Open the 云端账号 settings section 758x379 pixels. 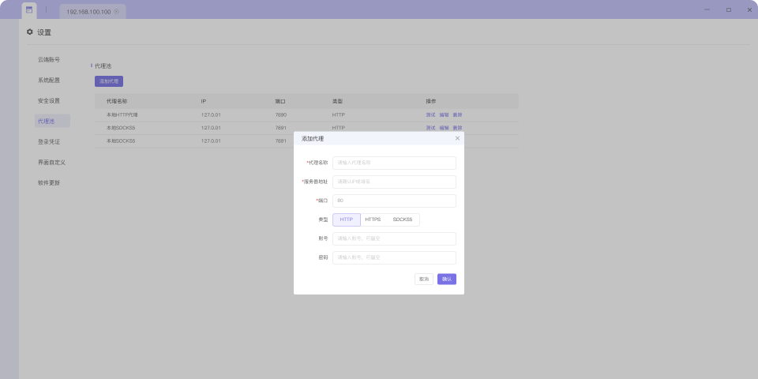(49, 60)
